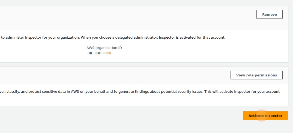Click the vertical divider beside AWS organization ID
The image size is (293, 133).
(x=81, y=51)
